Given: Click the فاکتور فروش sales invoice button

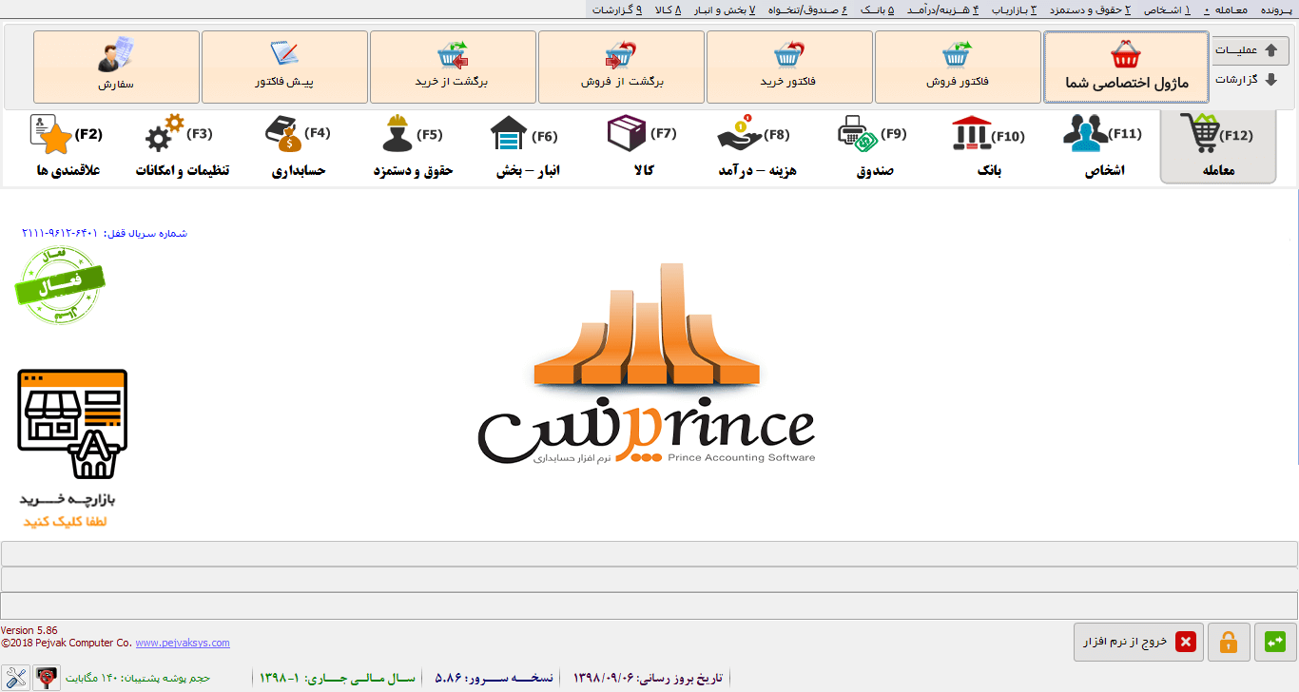Looking at the screenshot, I should tap(958, 67).
